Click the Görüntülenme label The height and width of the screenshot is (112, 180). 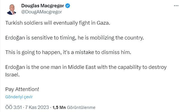click(81, 108)
